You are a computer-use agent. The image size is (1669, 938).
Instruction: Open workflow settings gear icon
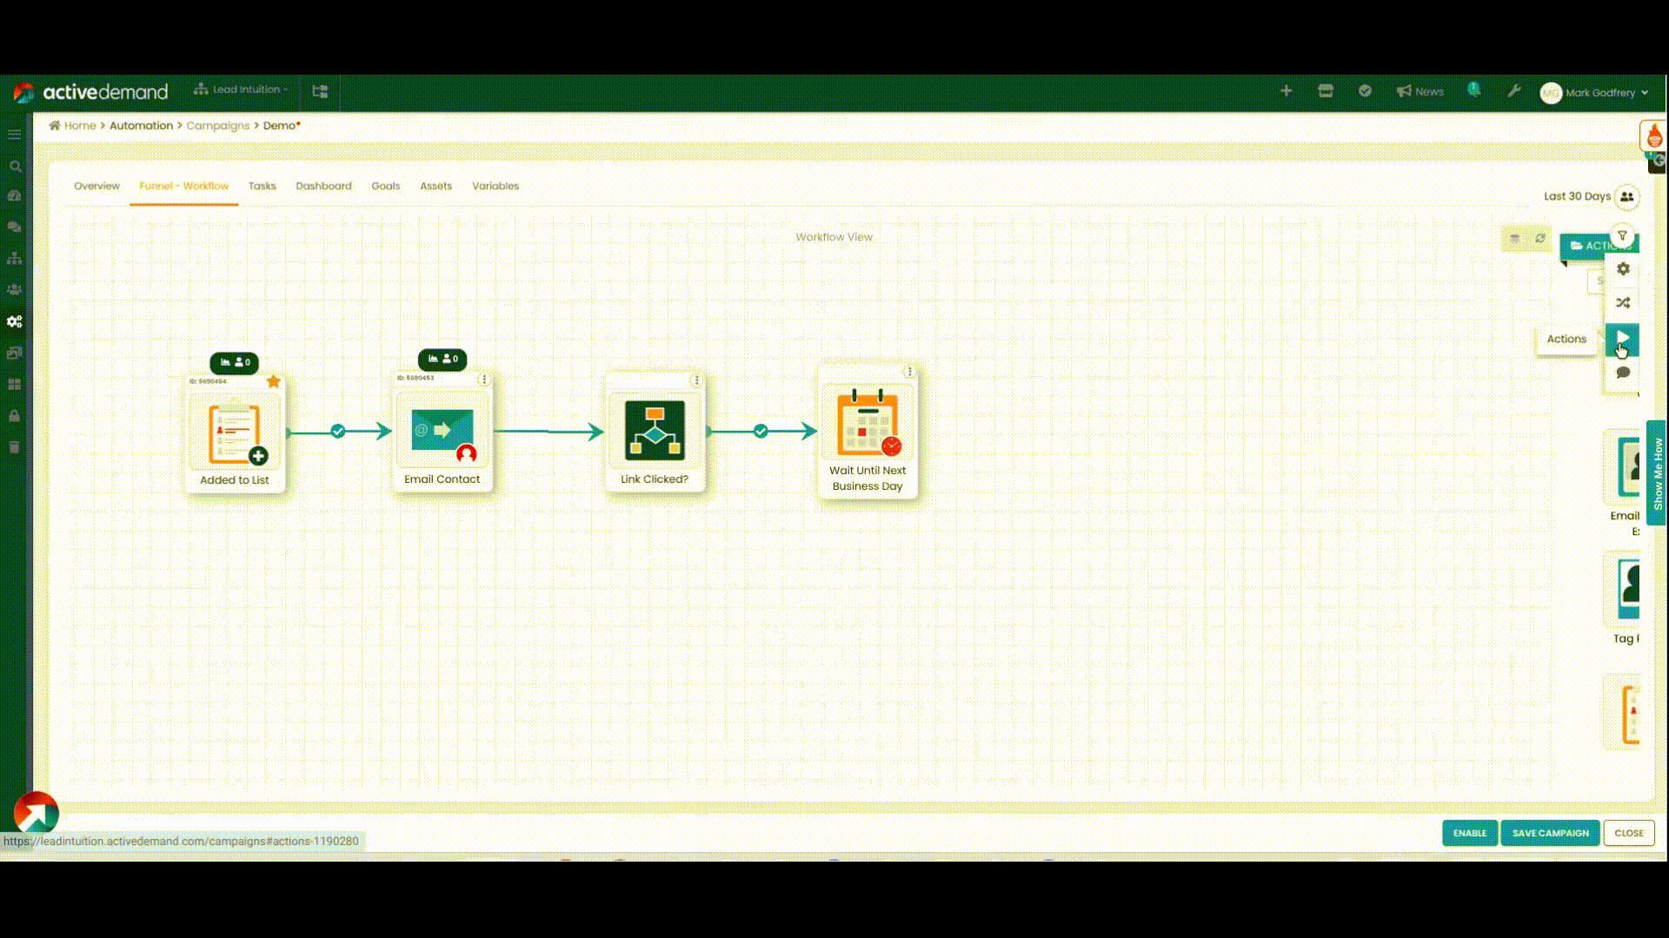(x=1623, y=269)
